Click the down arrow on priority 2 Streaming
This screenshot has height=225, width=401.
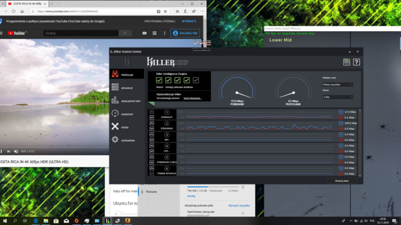pyautogui.click(x=151, y=129)
